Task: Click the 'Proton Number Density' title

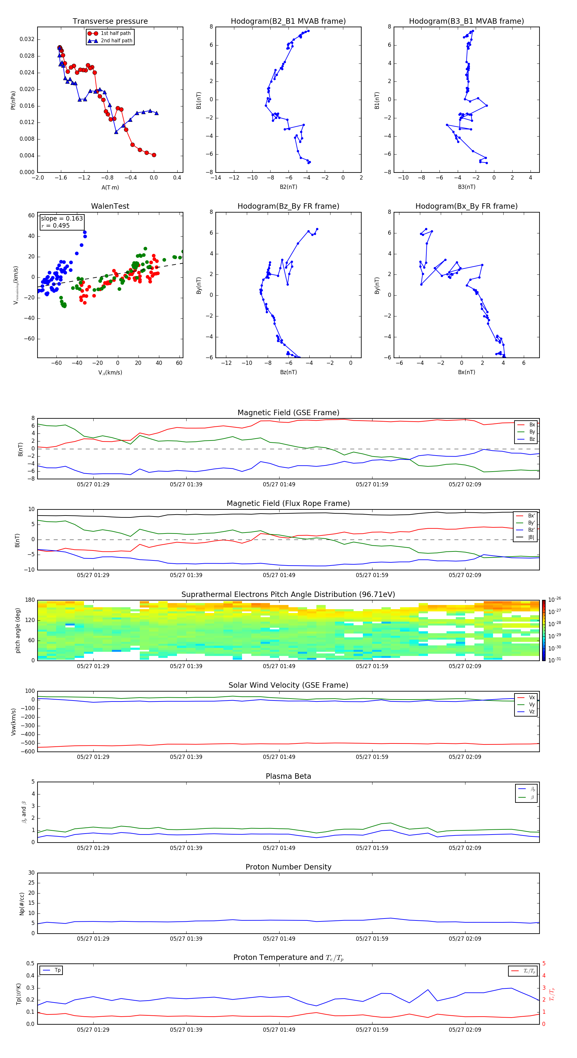Action: [x=288, y=867]
